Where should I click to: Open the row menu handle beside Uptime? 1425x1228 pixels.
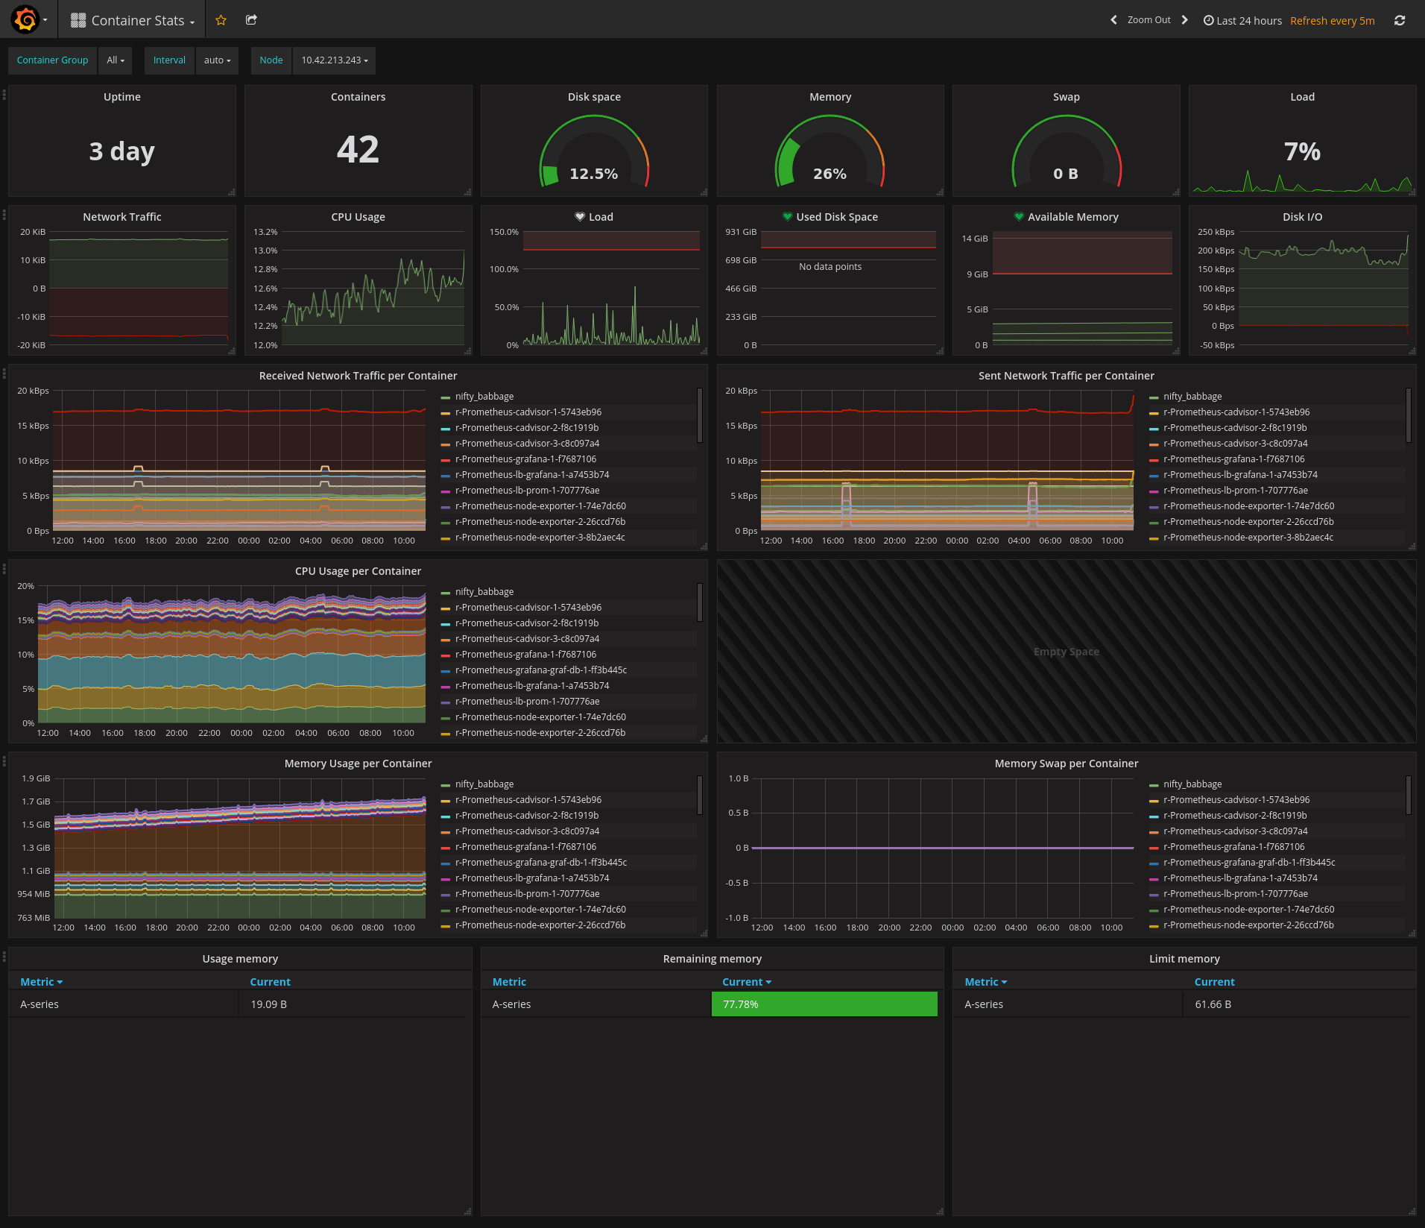[4, 95]
